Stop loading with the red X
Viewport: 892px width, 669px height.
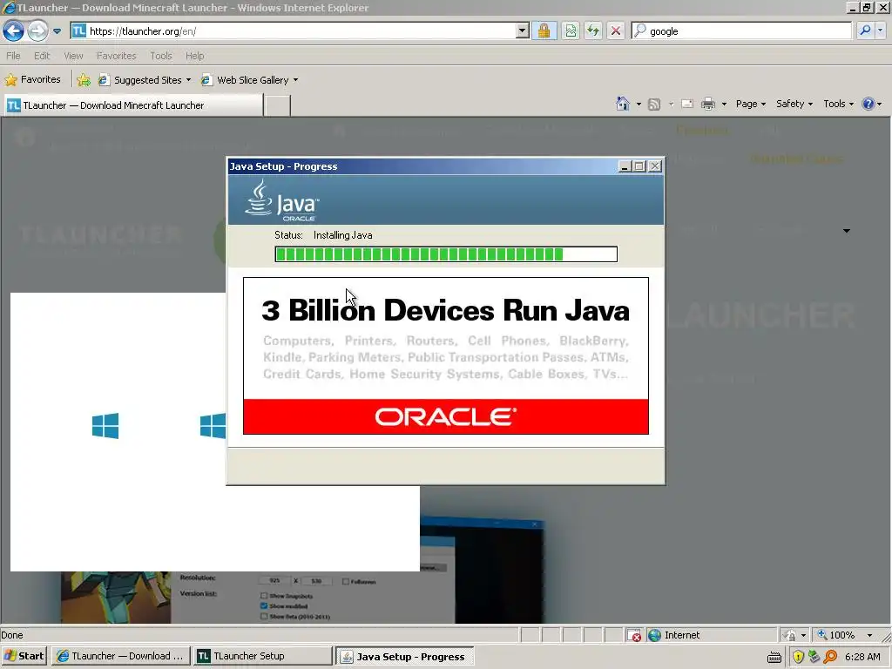pos(616,30)
